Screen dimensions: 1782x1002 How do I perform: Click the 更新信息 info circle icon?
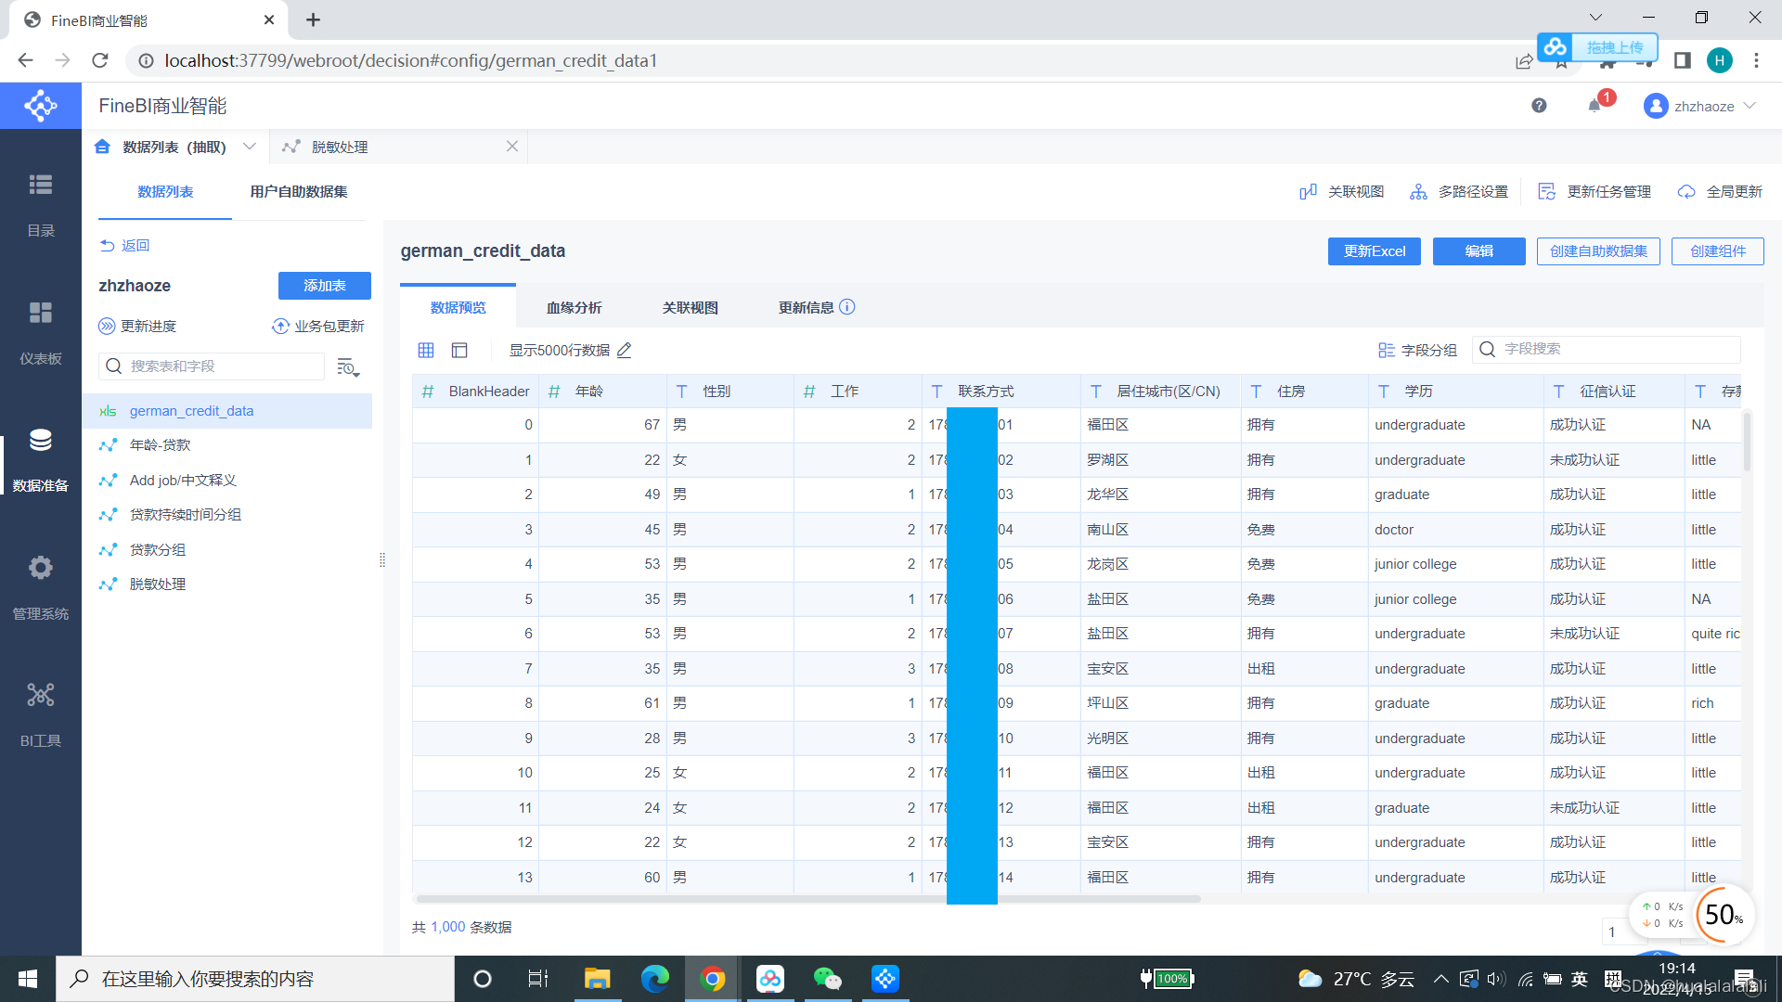pos(847,307)
